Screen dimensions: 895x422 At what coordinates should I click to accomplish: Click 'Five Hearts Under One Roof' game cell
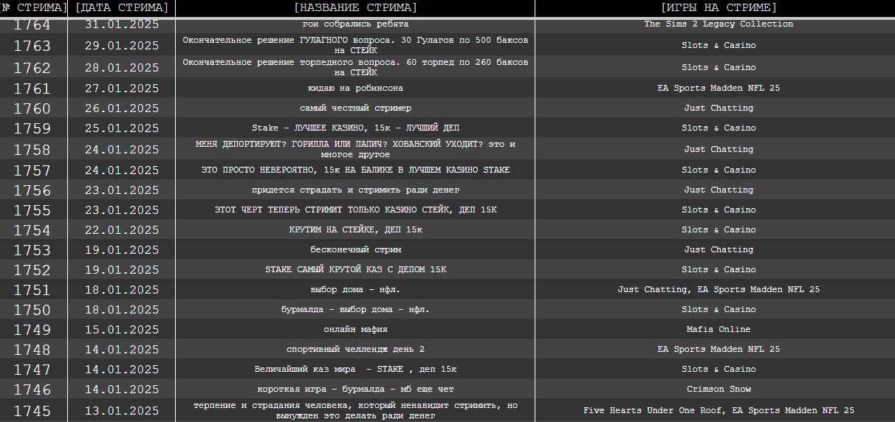pos(719,411)
